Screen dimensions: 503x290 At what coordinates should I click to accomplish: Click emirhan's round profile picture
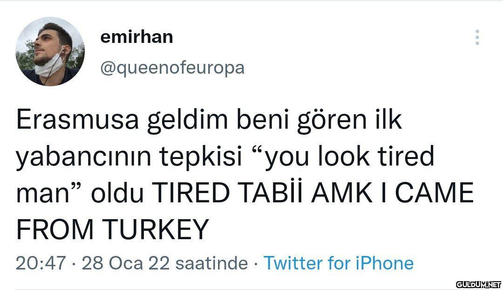[x=50, y=51]
